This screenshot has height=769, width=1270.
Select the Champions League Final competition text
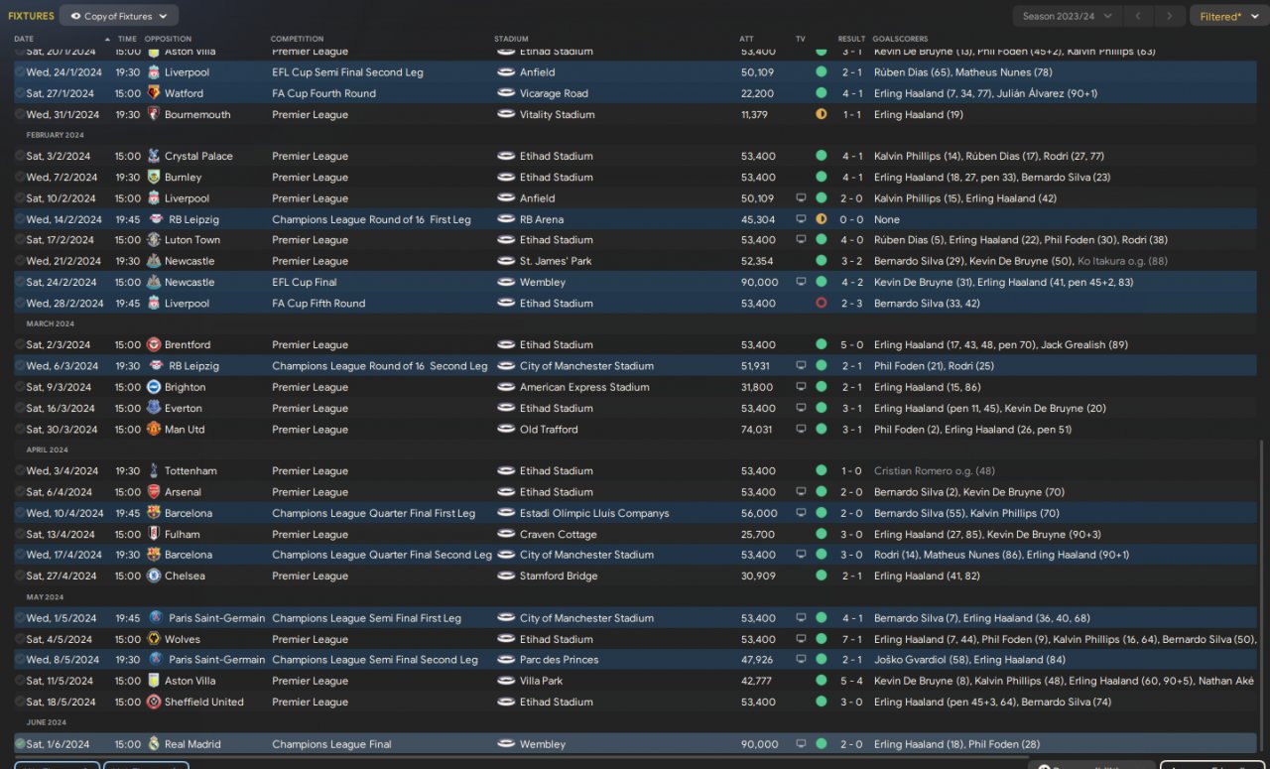tap(331, 744)
